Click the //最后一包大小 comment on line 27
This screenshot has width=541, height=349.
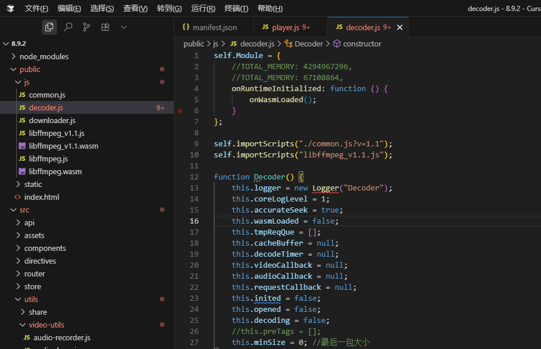point(341,342)
